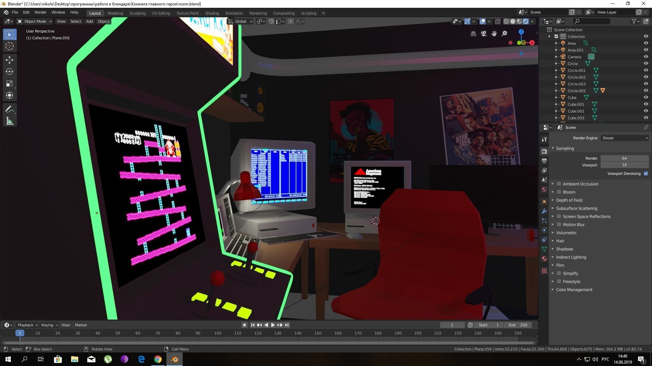The width and height of the screenshot is (652, 366).
Task: Hide the Area light in outliner
Action: click(646, 43)
